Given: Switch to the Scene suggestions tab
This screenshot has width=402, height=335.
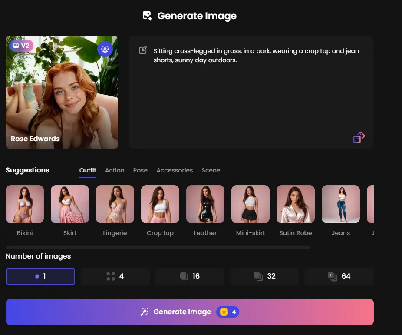Looking at the screenshot, I should pyautogui.click(x=211, y=170).
